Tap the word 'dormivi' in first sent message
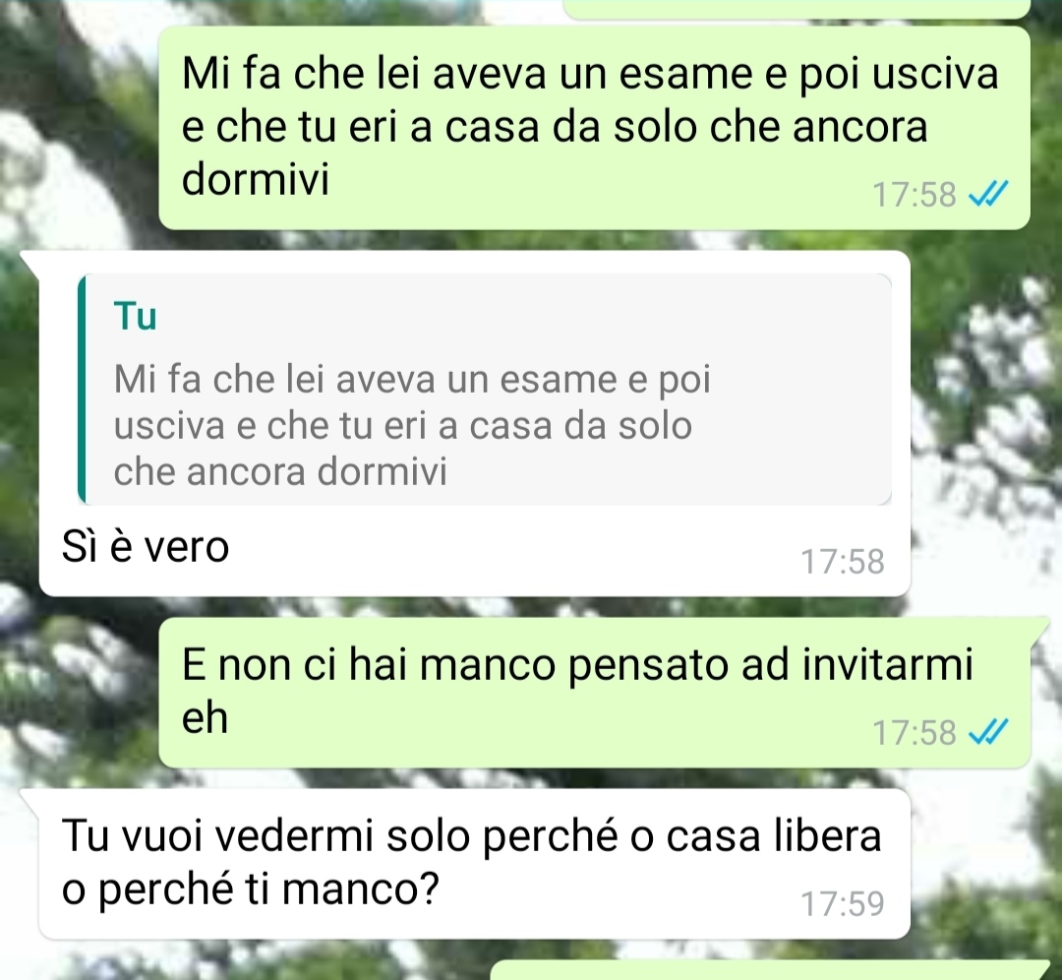 (256, 179)
